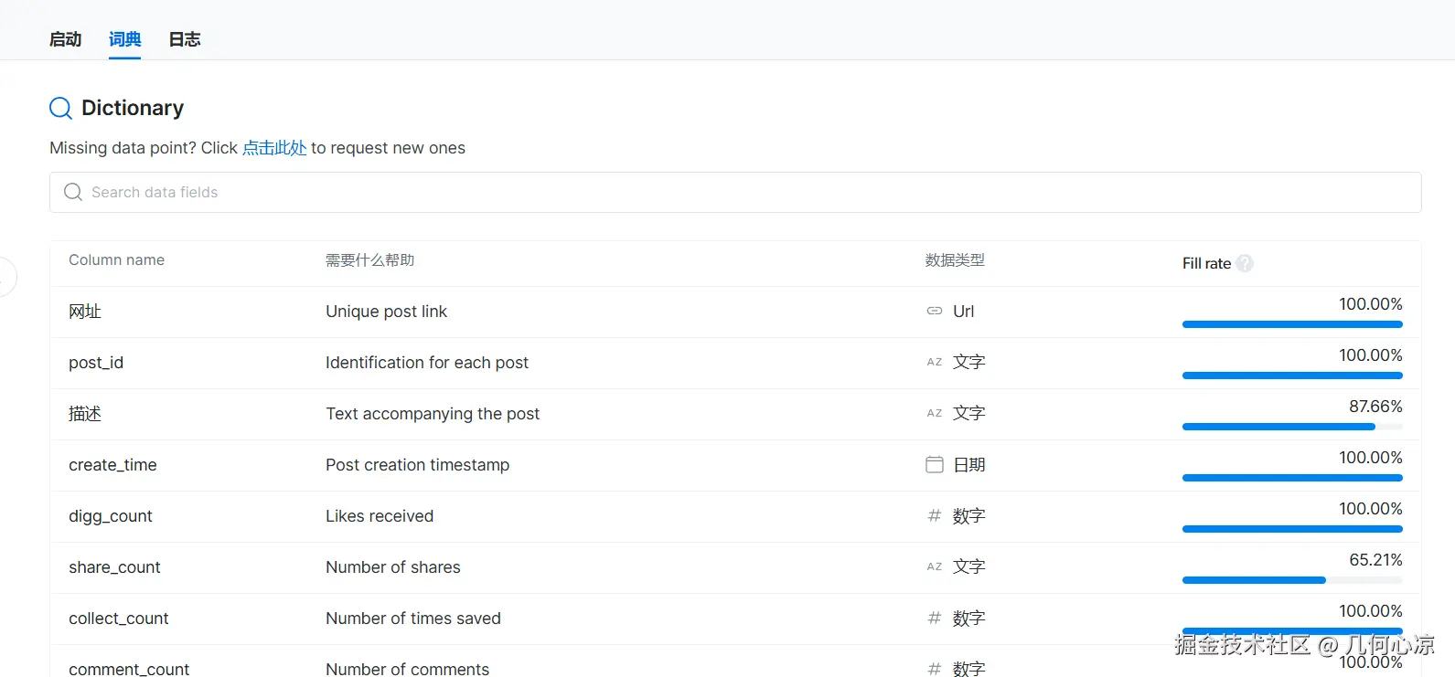This screenshot has width=1455, height=677.
Task: Click the Column name header
Action: click(116, 260)
